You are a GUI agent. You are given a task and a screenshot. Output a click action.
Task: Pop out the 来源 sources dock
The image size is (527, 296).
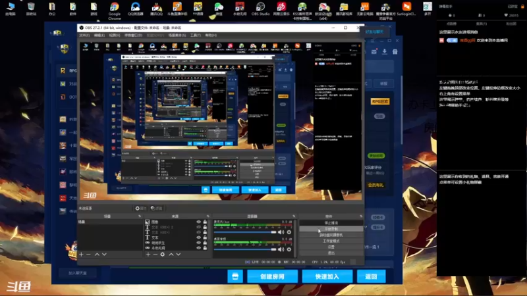(208, 216)
